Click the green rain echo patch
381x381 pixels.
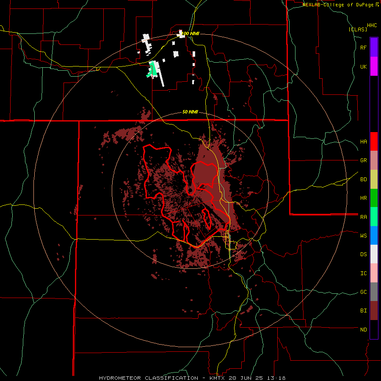pyautogui.click(x=153, y=70)
